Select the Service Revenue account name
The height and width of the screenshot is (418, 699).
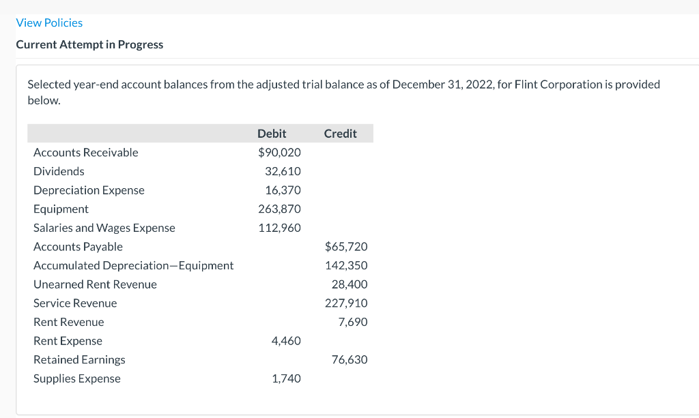coord(75,303)
